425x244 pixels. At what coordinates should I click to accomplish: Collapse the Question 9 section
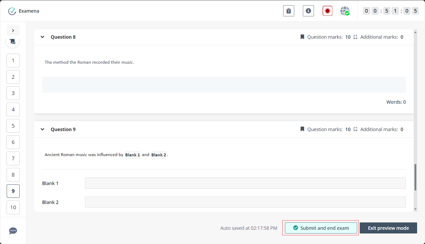[x=42, y=130]
